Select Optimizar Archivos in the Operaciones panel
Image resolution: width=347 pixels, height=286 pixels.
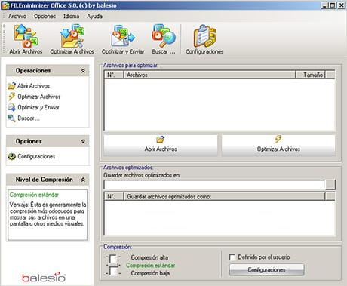coord(34,97)
